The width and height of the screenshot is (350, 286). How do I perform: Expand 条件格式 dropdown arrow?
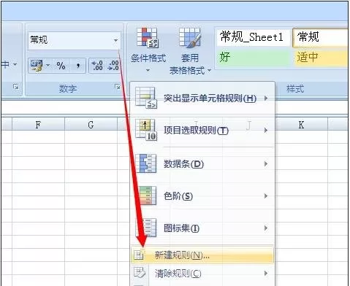click(148, 71)
